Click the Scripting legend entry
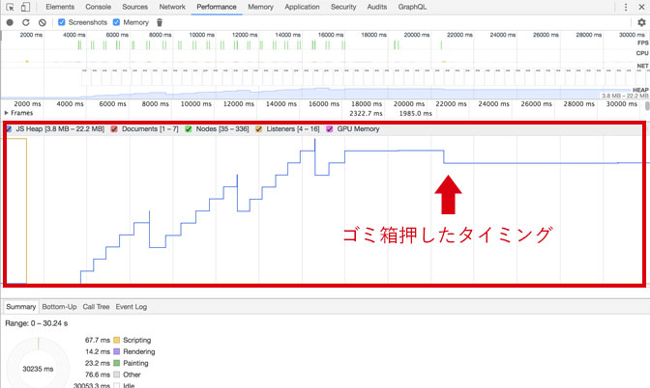650x388 pixels. coord(136,340)
